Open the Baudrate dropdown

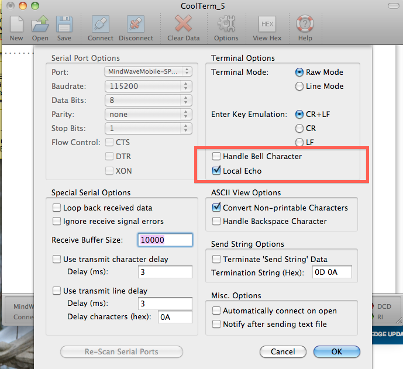[x=148, y=86]
